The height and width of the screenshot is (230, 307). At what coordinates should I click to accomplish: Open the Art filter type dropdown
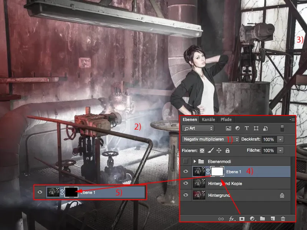click(x=198, y=128)
